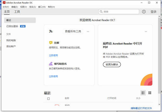Open the help question mark icon
This screenshot has width=162, height=112.
tap(144, 12)
